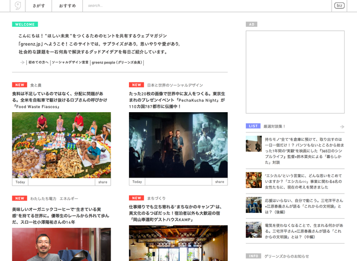Viewport: 357px width, 261px height.
Task: Open the ソーシャルデザイン宣言 link
Action: (x=70, y=62)
